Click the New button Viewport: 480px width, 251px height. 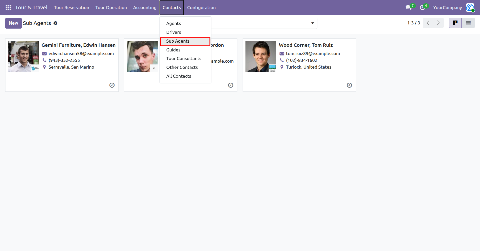coord(14,23)
